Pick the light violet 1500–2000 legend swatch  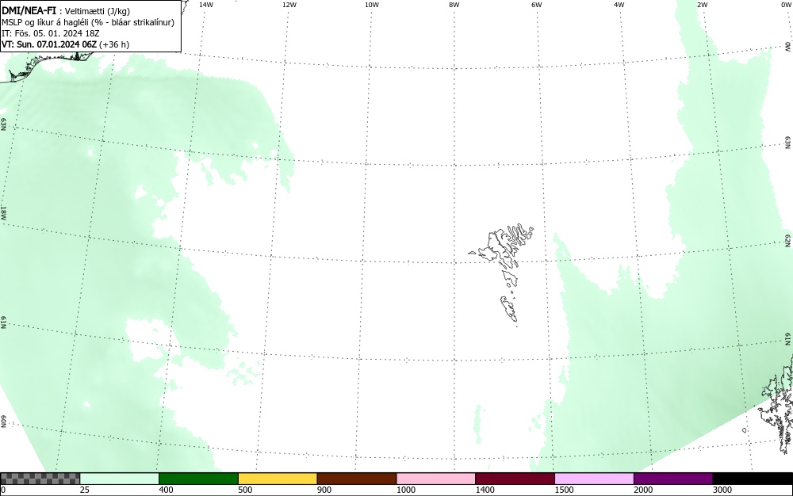tap(594, 479)
